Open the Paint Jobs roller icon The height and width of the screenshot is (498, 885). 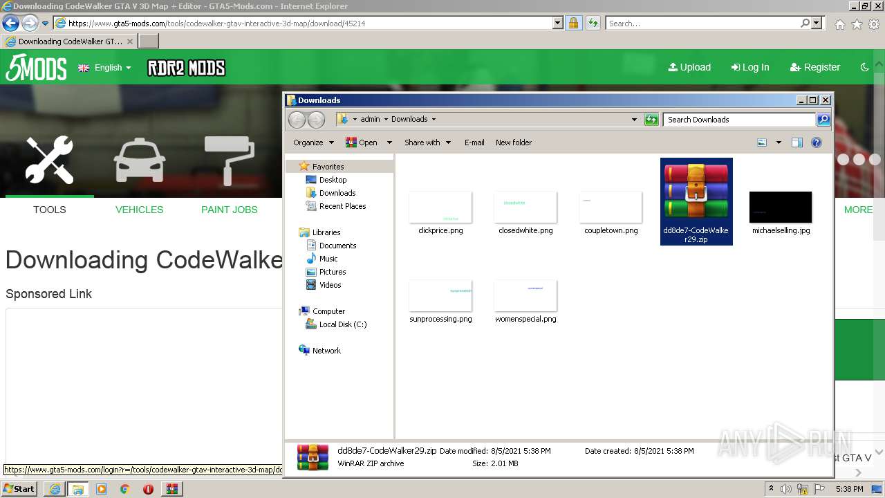coord(229,160)
